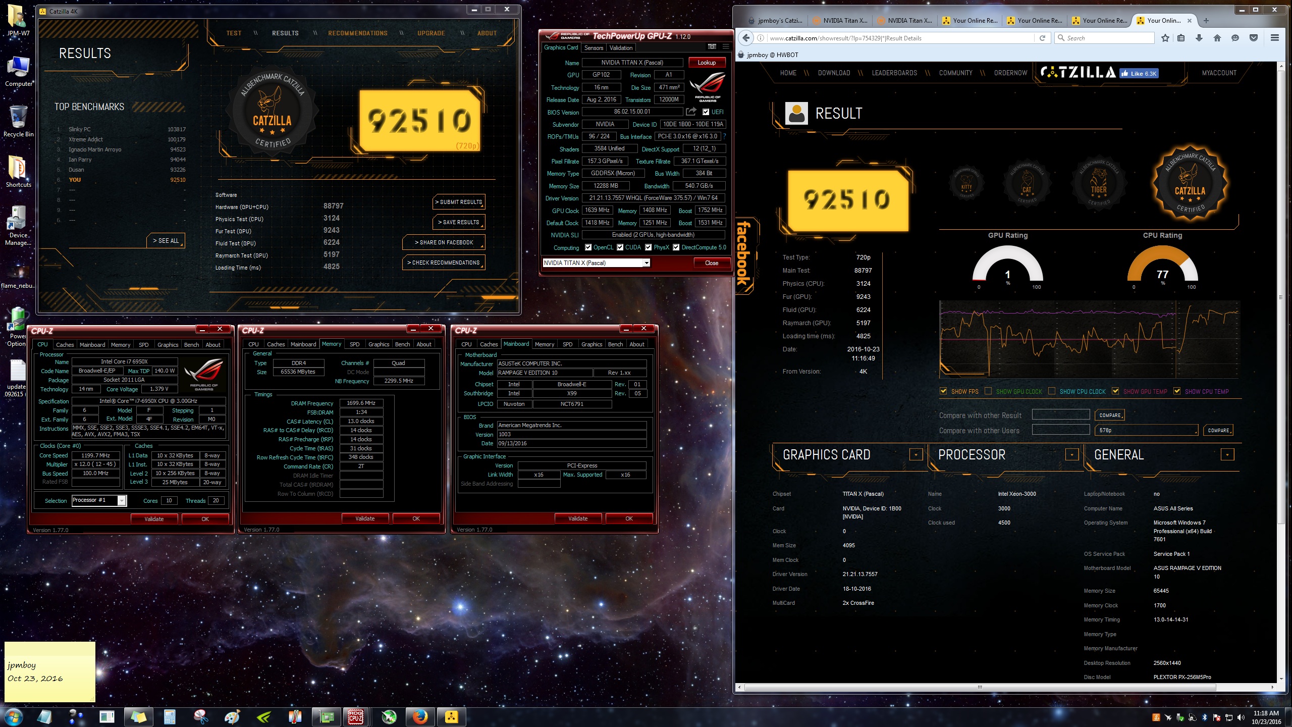Uncheck SHOW GPU TEMP checkbox
The image size is (1292, 727).
pyautogui.click(x=1115, y=391)
